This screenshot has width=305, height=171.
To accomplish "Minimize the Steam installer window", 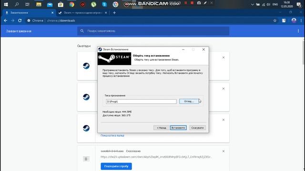I will 183,49.
